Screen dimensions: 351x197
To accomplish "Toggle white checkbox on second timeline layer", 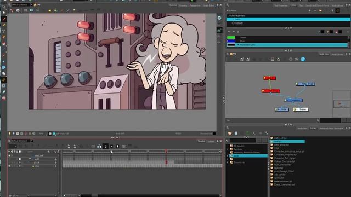I will point(20,159).
